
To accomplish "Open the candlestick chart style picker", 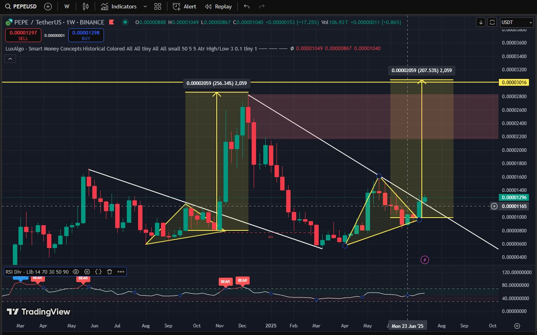I will (85, 6).
